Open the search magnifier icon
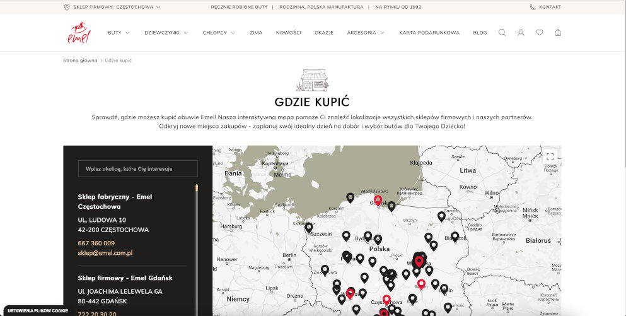 pyautogui.click(x=502, y=33)
